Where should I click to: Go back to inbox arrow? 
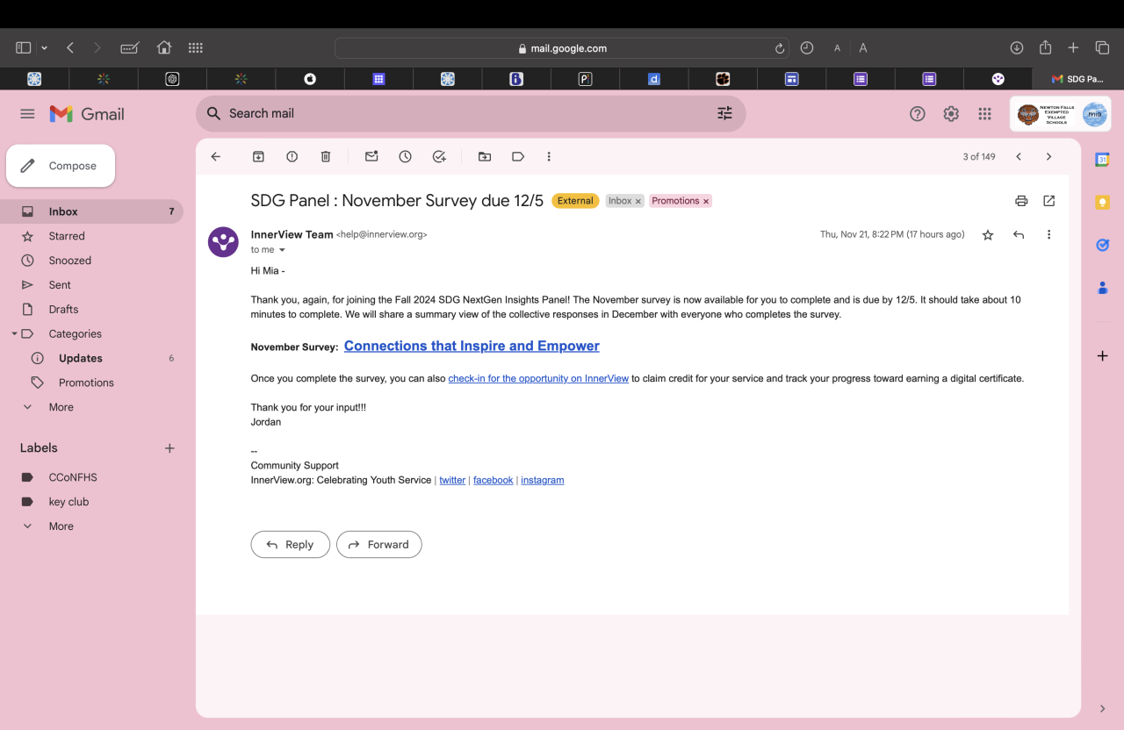pyautogui.click(x=216, y=157)
